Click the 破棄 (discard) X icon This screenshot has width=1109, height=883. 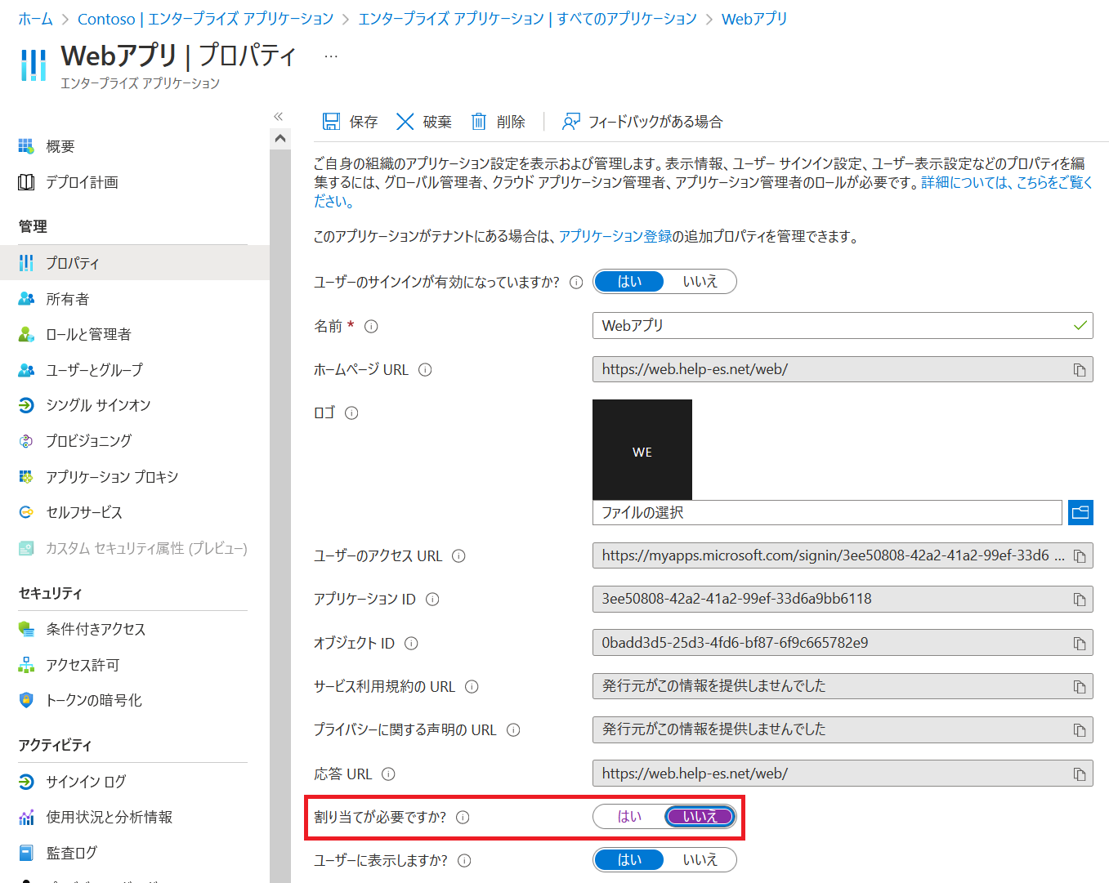tap(405, 122)
